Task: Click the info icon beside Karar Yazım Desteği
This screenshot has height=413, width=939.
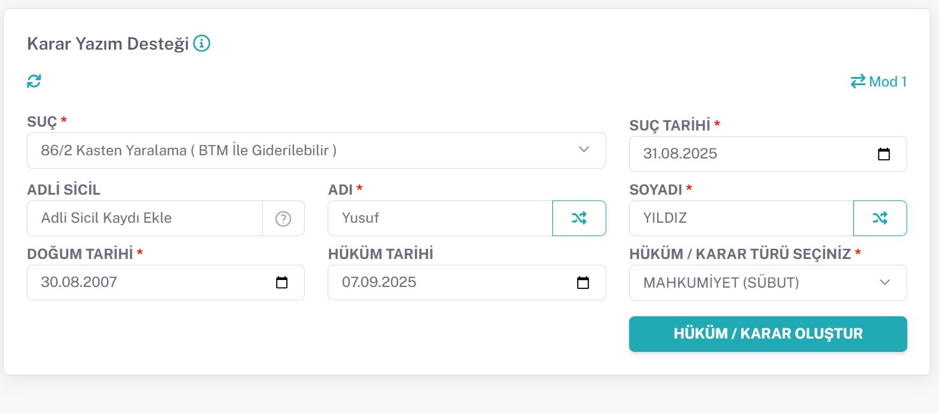Action: click(x=202, y=43)
